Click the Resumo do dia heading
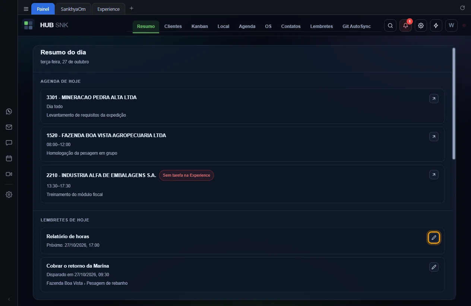Viewport: 471px width, 306px height. coord(63,52)
